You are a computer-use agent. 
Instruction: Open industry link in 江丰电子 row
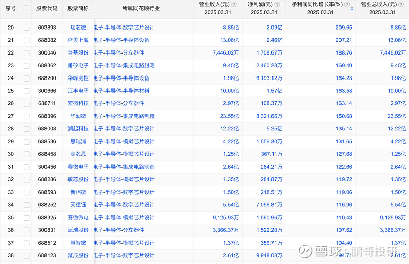pos(122,91)
